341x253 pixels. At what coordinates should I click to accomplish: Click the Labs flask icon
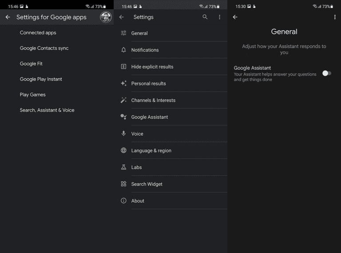click(x=123, y=167)
